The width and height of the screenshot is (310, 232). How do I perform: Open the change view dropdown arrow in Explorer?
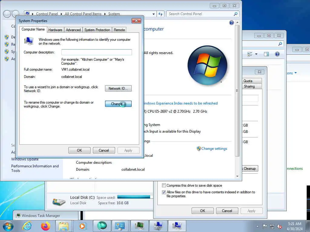point(256,54)
